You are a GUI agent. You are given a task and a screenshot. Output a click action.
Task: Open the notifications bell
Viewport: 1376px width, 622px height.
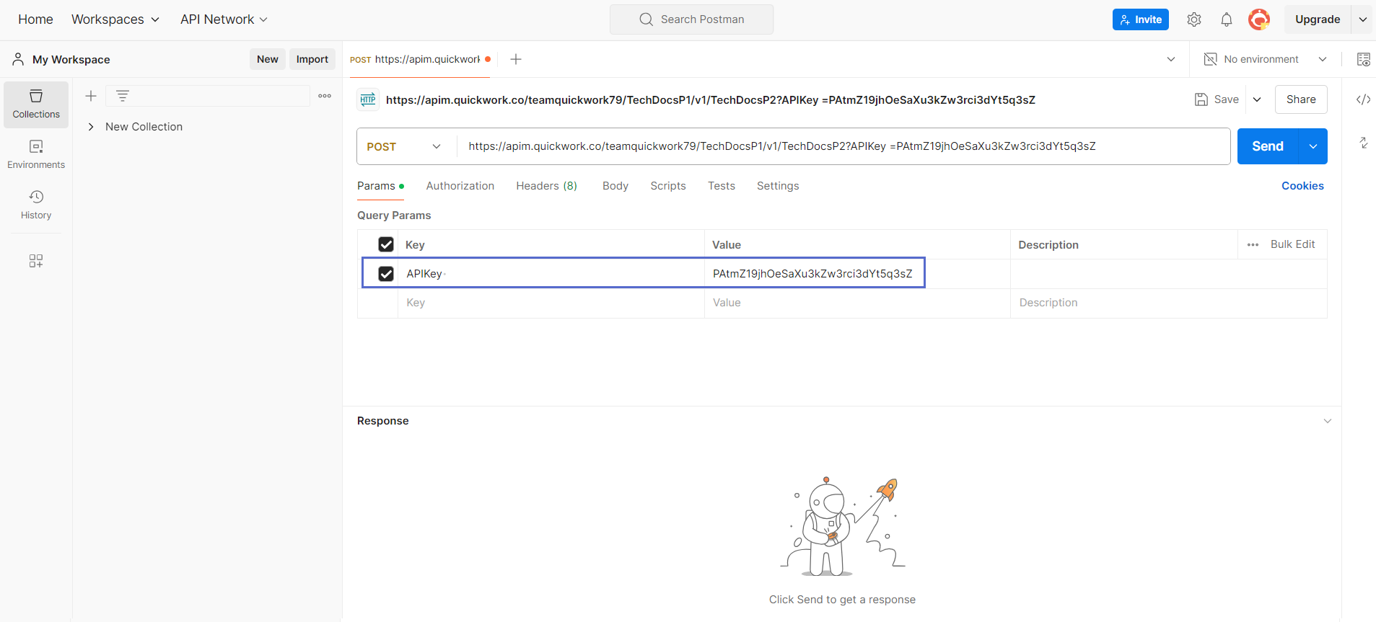pos(1227,19)
